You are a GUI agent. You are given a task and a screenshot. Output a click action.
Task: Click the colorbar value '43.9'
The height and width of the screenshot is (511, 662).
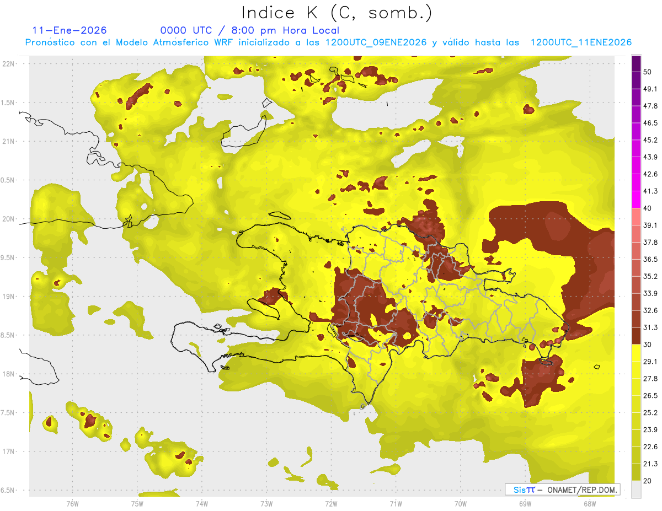pos(650,157)
